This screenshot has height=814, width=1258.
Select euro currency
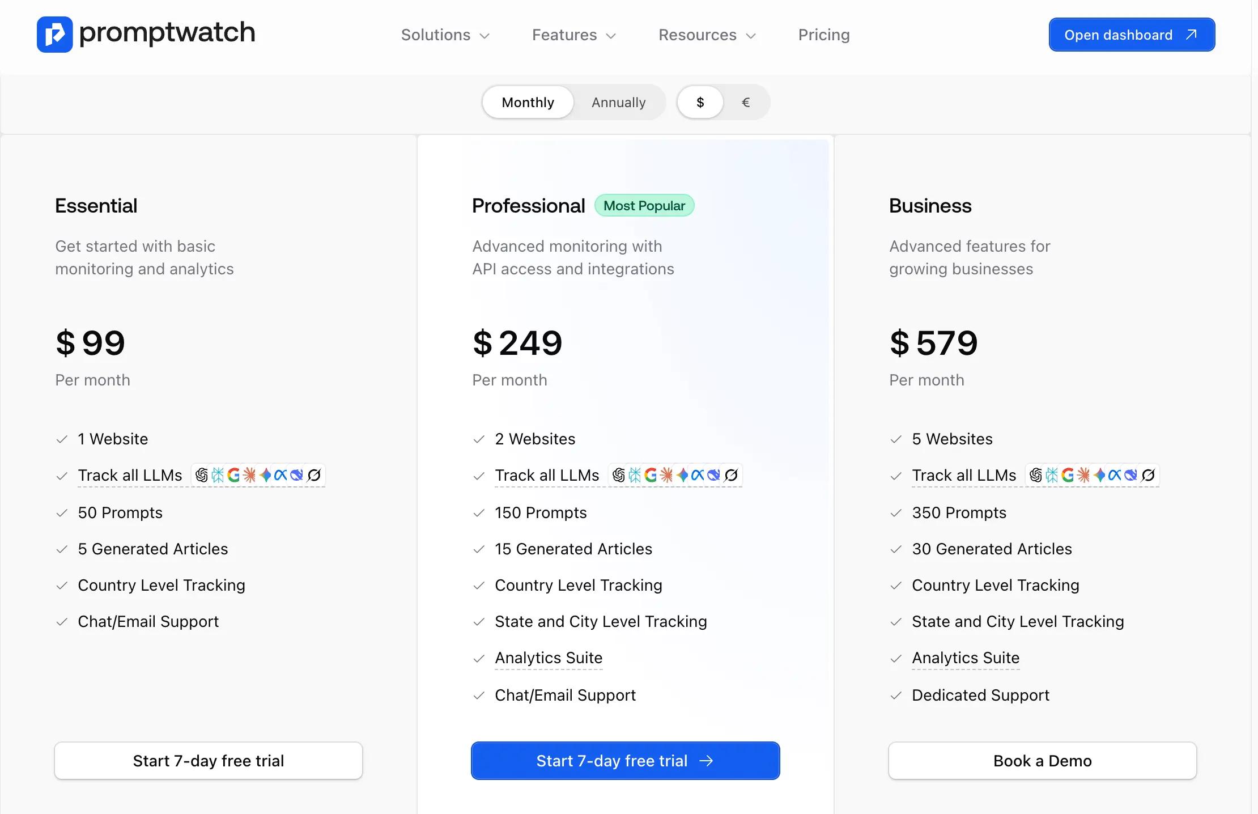tap(745, 103)
